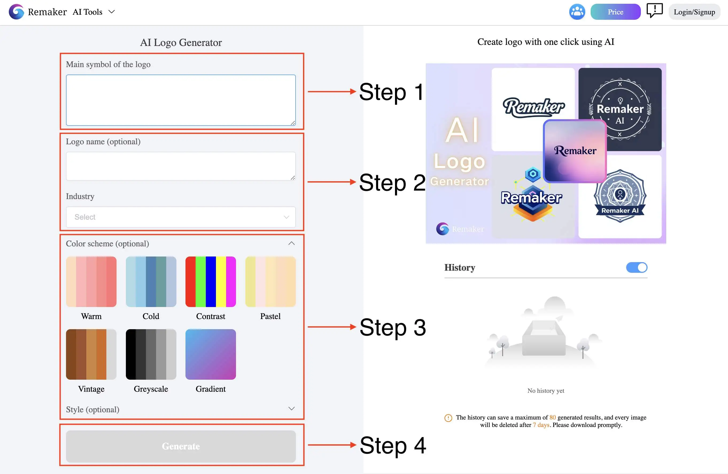Collapse the Color scheme section
Image resolution: width=728 pixels, height=474 pixels.
(x=291, y=244)
